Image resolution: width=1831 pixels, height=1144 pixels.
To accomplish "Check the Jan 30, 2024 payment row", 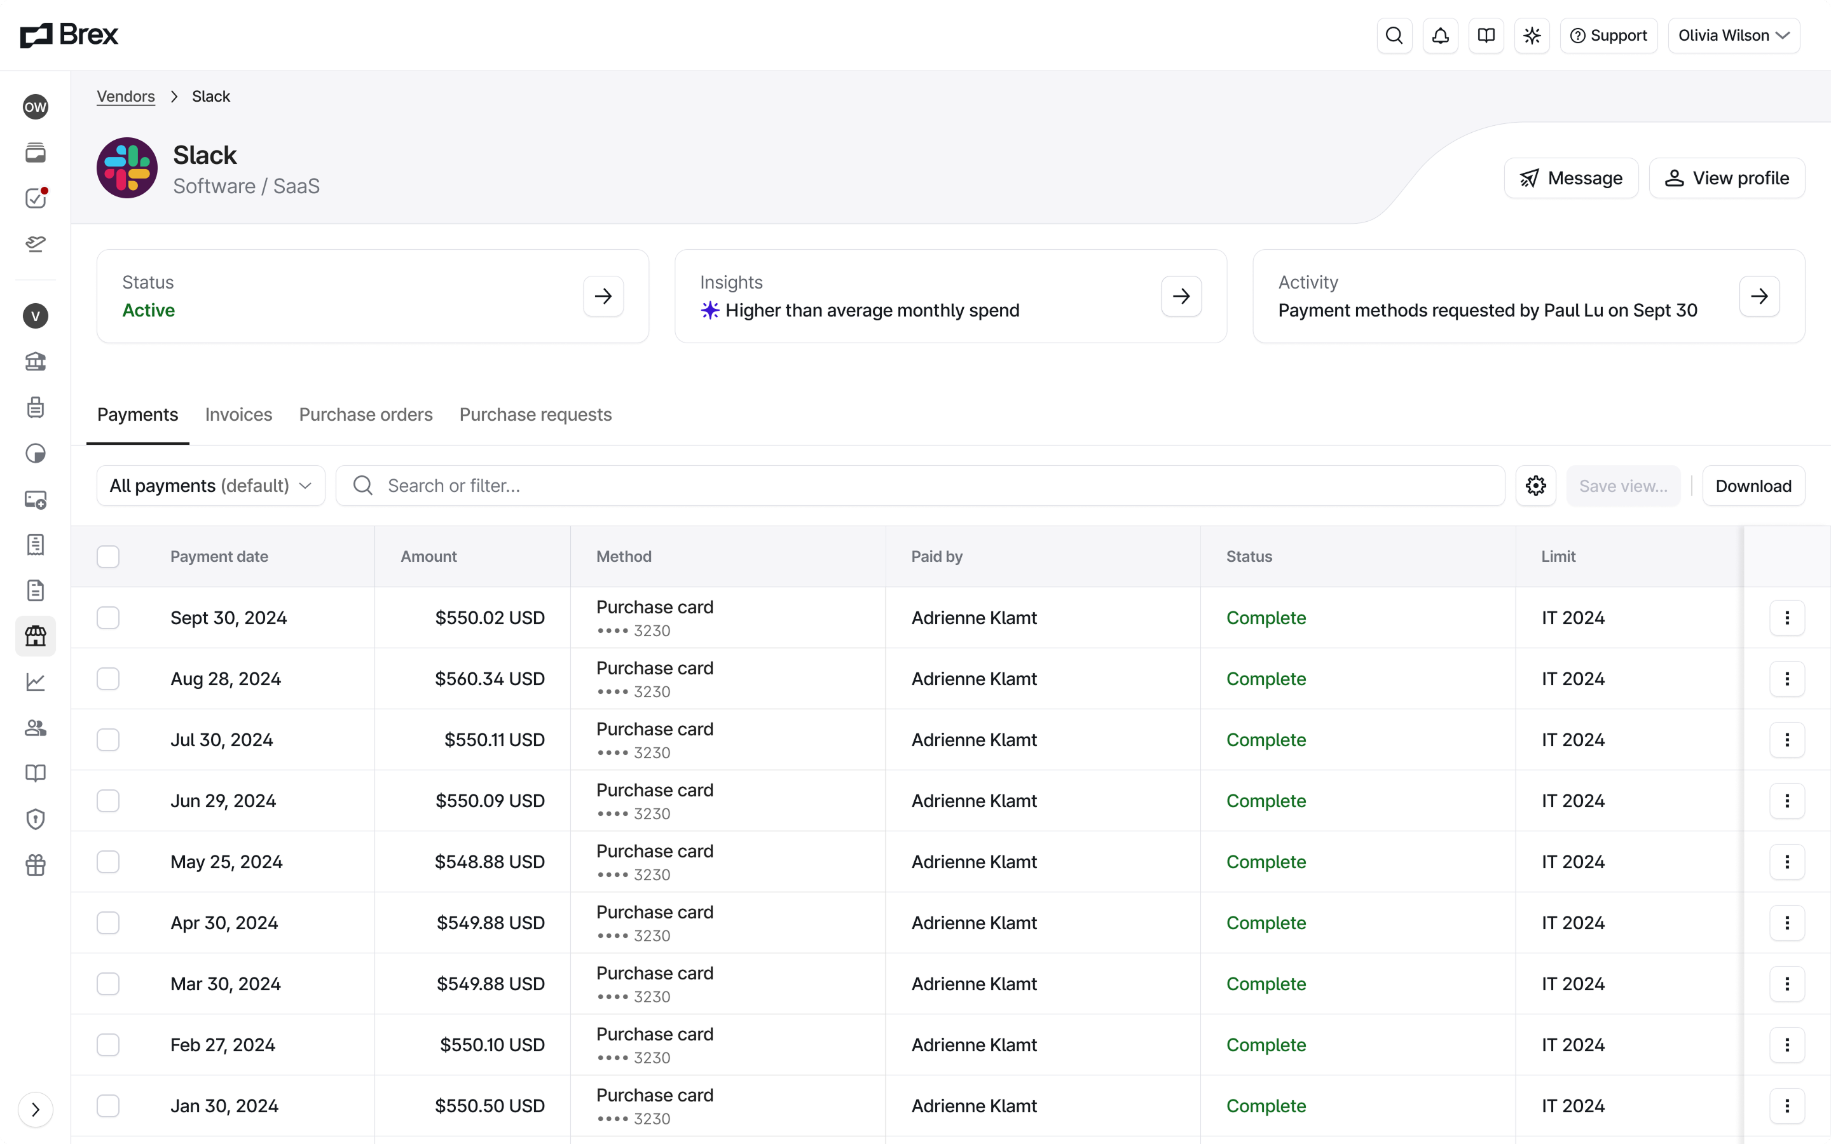I will point(108,1106).
